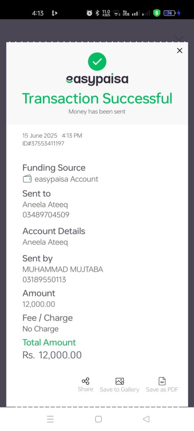Tap the Android home navigation button
Viewport: 194px width, 431px height.
pyautogui.click(x=98, y=419)
